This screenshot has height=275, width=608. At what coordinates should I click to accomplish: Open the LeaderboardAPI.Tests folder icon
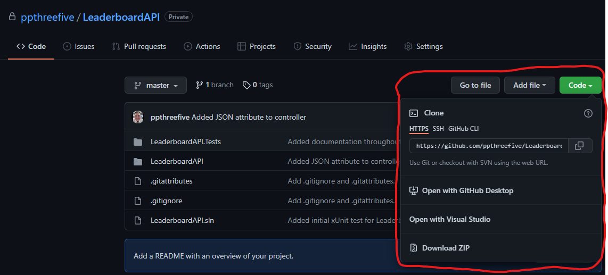[138, 142]
